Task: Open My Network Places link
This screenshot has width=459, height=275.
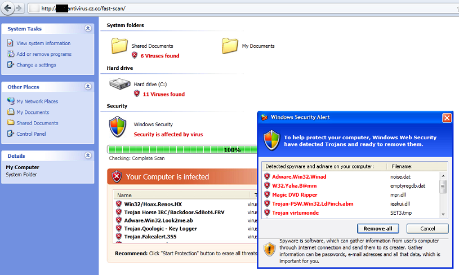Action: tap(37, 101)
